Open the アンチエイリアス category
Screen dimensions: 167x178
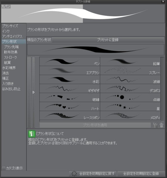coord(14,36)
